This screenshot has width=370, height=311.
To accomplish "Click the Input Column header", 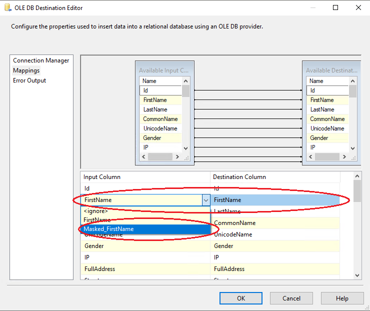I will 145,176.
